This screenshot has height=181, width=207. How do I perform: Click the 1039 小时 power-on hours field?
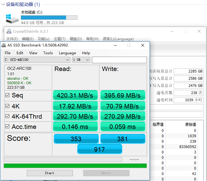pyautogui.click(x=189, y=100)
